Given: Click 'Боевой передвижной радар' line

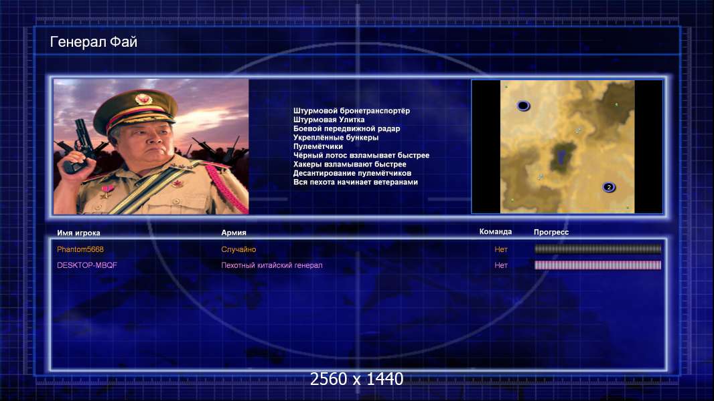Looking at the screenshot, I should 346,128.
